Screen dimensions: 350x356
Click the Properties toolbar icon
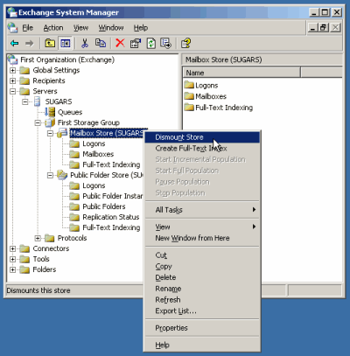point(136,44)
